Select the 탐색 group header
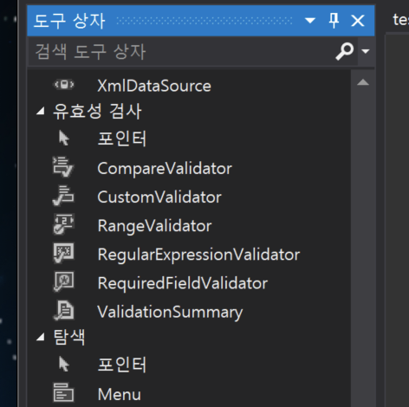 [x=69, y=337]
